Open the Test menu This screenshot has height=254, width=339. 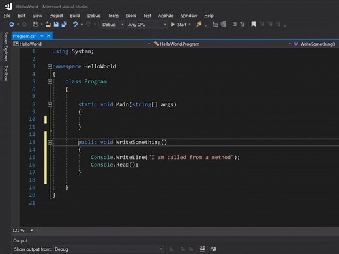[147, 16]
